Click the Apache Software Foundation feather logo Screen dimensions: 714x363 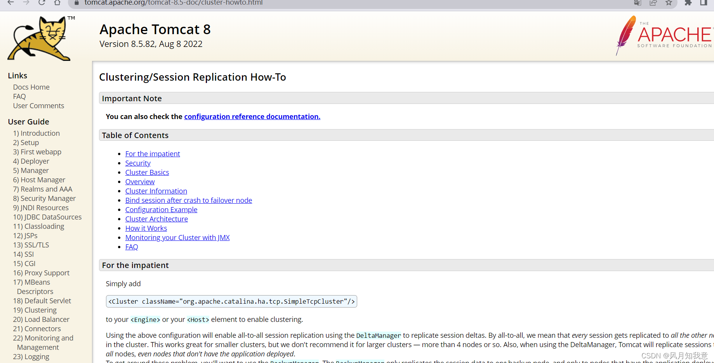665,36
